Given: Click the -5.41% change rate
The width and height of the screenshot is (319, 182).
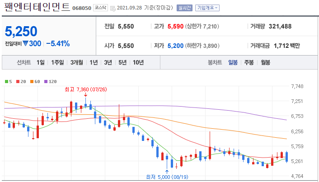Looking at the screenshot, I should pyautogui.click(x=58, y=43).
